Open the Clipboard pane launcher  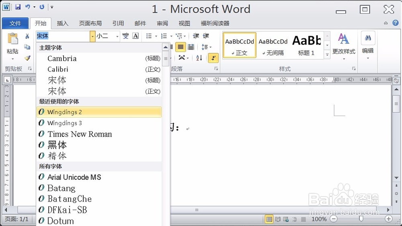click(30, 69)
